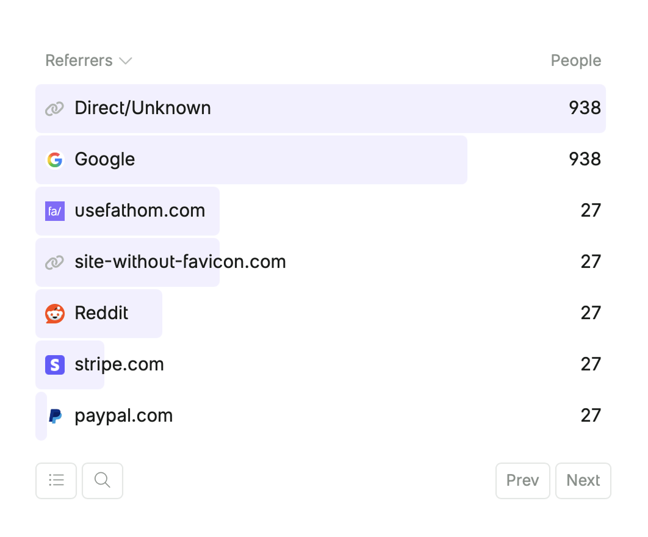648x537 pixels.
Task: Expand the Referrers metric selector chevron
Action: pyautogui.click(x=126, y=61)
